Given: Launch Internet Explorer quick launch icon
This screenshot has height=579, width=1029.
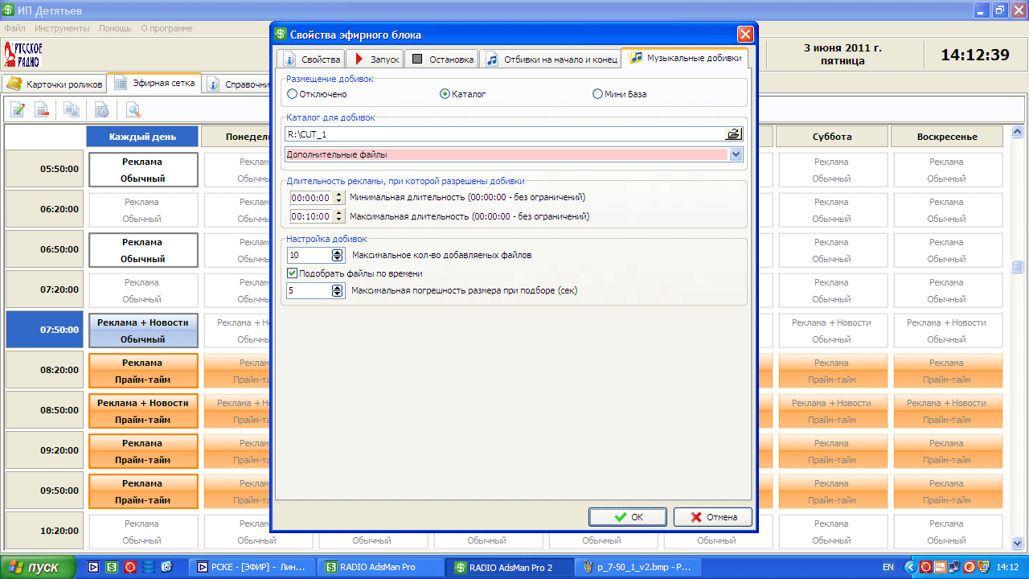Looking at the screenshot, I should pyautogui.click(x=167, y=567).
